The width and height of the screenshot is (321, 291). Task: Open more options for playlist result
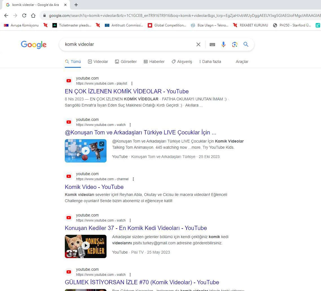point(132,84)
